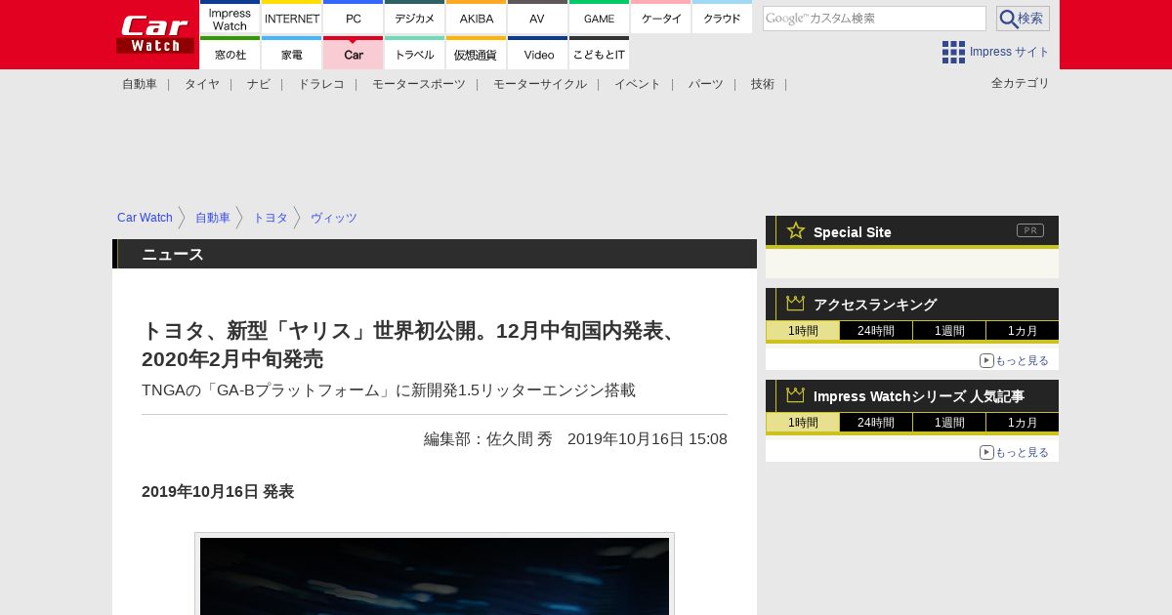Open the 窓の杜 site tab
This screenshot has height=615, width=1172.
pos(230,54)
